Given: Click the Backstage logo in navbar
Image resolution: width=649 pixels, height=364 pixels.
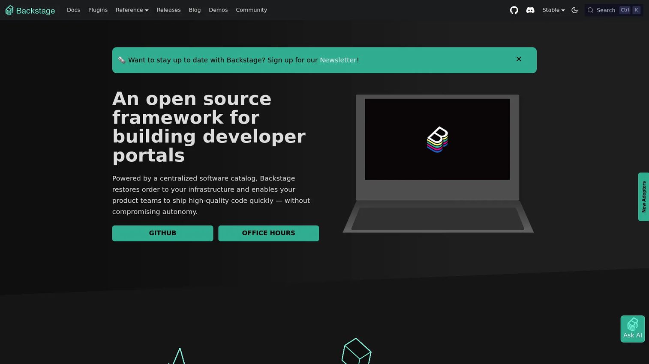Looking at the screenshot, I should tap(30, 10).
